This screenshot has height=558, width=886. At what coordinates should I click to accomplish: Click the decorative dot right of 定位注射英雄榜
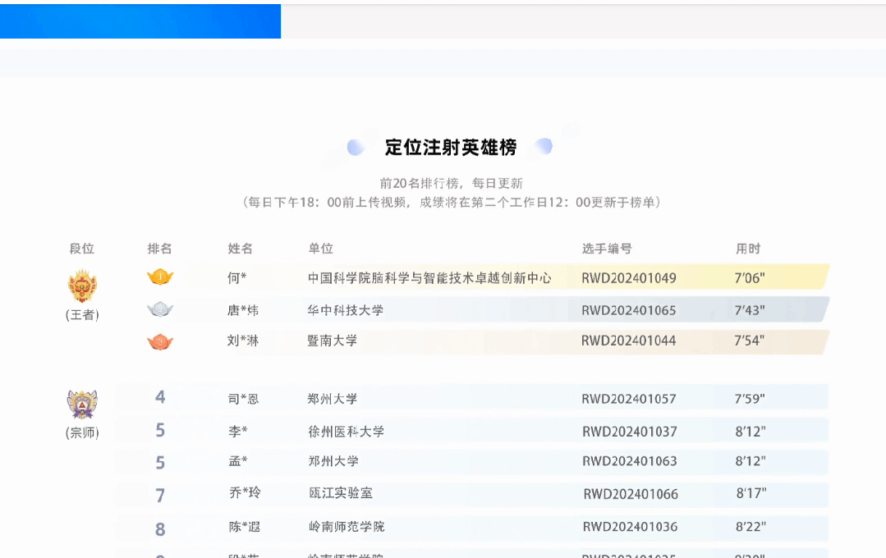point(544,147)
